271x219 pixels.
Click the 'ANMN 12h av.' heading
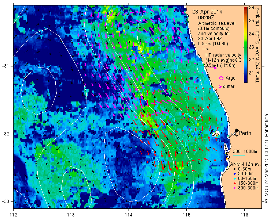point(245,164)
